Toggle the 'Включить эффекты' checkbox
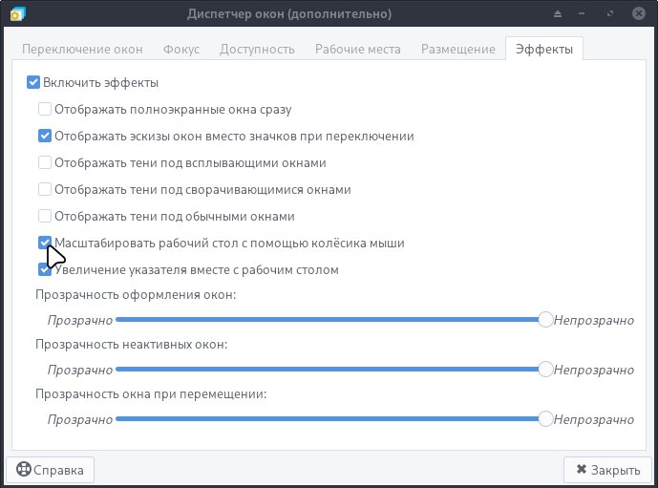The image size is (658, 488). [35, 83]
